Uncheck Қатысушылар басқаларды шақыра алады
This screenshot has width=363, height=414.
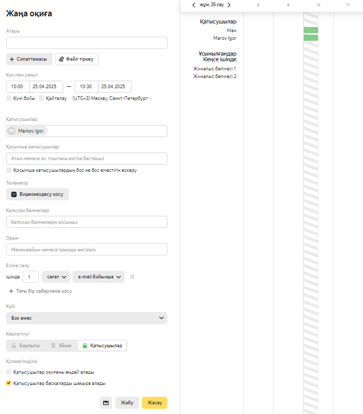(9, 383)
